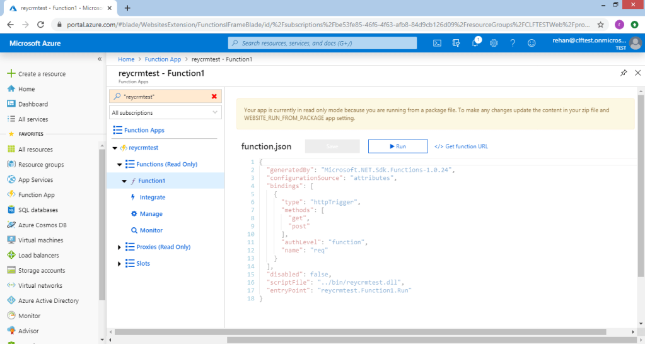Click the Run button
This screenshot has width=645, height=344.
click(x=398, y=146)
